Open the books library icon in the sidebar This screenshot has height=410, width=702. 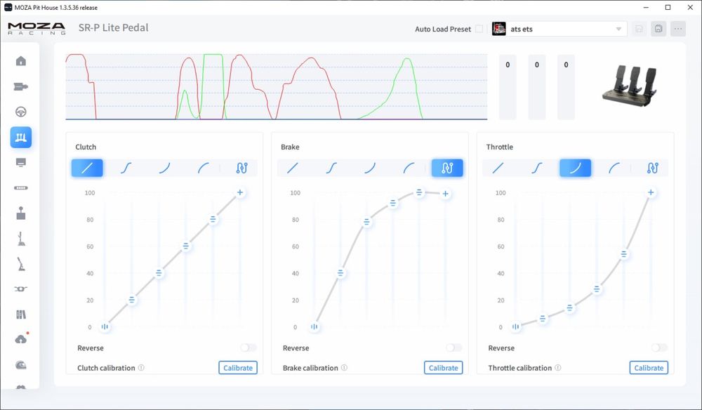21,315
